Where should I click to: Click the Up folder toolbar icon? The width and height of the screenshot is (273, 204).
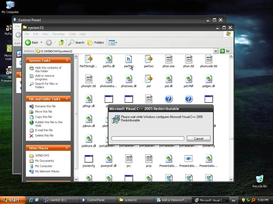(x=62, y=42)
